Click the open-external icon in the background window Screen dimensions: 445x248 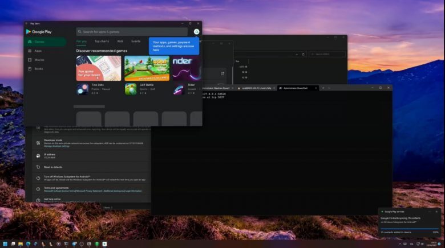(x=222, y=73)
